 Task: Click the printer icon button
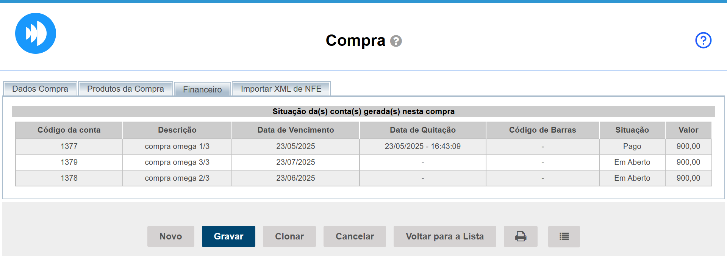pyautogui.click(x=521, y=236)
